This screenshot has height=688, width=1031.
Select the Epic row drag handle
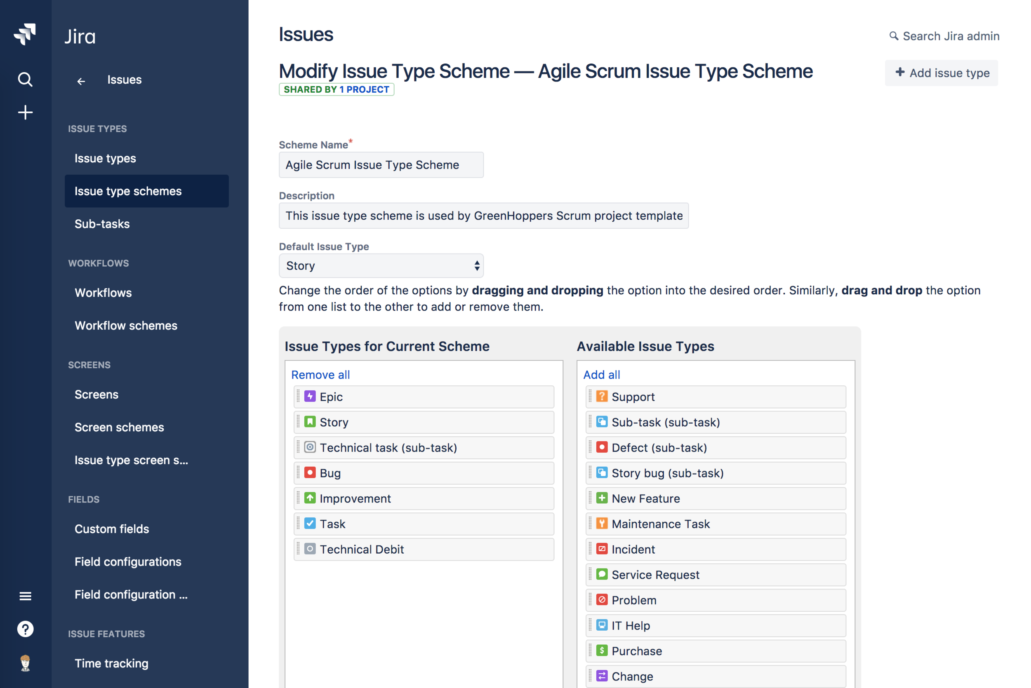[x=299, y=396]
